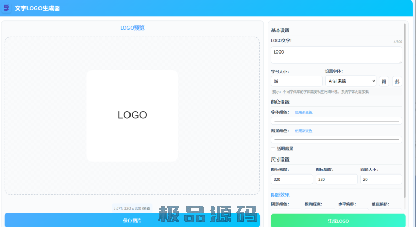Viewport: 416px width, 227px height.
Task: Open the 字体颜色 color picker bar
Action: pos(336,121)
